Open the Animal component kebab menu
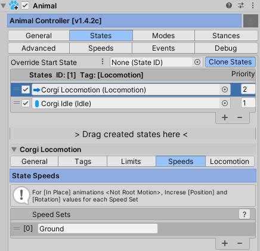 [x=253, y=5]
